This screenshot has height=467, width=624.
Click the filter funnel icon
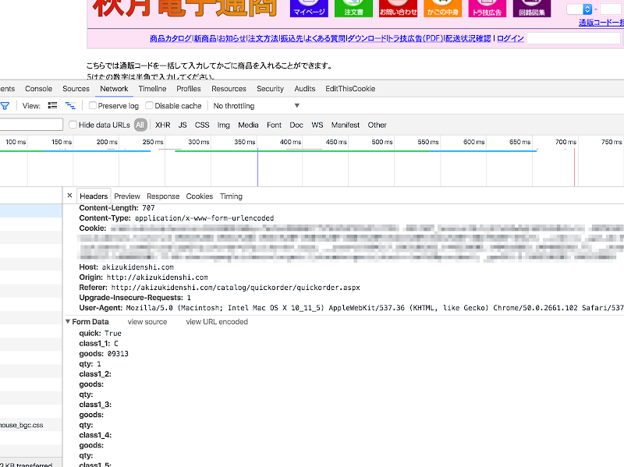5,106
